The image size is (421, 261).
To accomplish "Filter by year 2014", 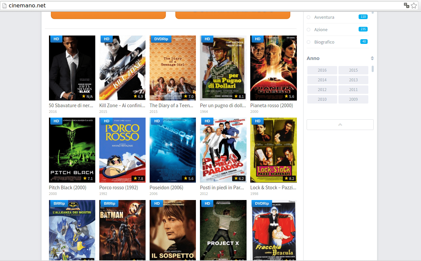I will [322, 80].
